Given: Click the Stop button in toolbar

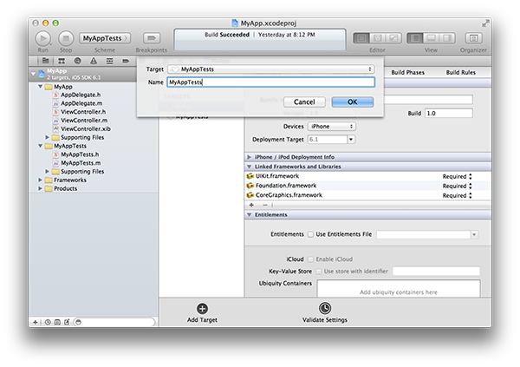Looking at the screenshot, I should (66, 38).
